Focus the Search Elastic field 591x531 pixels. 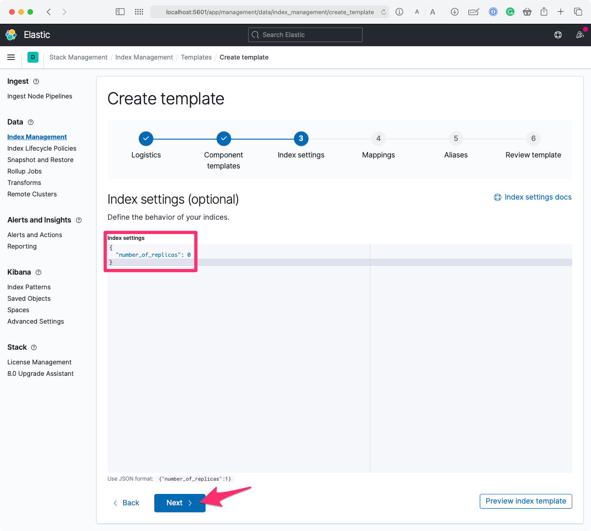click(305, 35)
